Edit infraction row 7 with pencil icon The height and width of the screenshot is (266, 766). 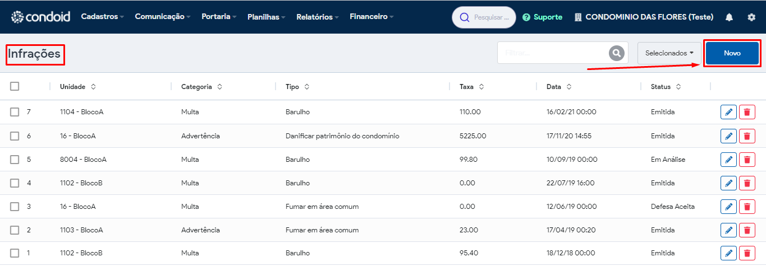[728, 112]
